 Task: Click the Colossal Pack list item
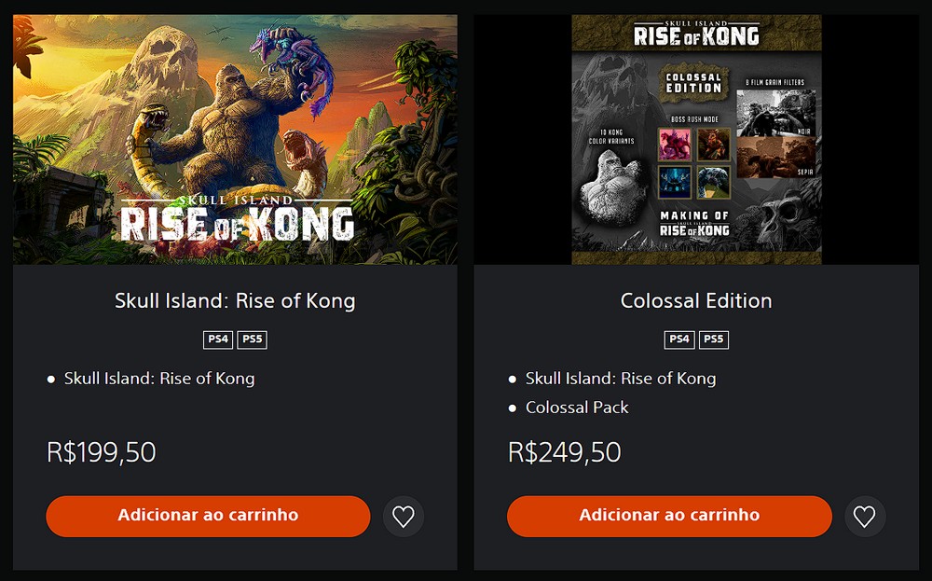[577, 408]
